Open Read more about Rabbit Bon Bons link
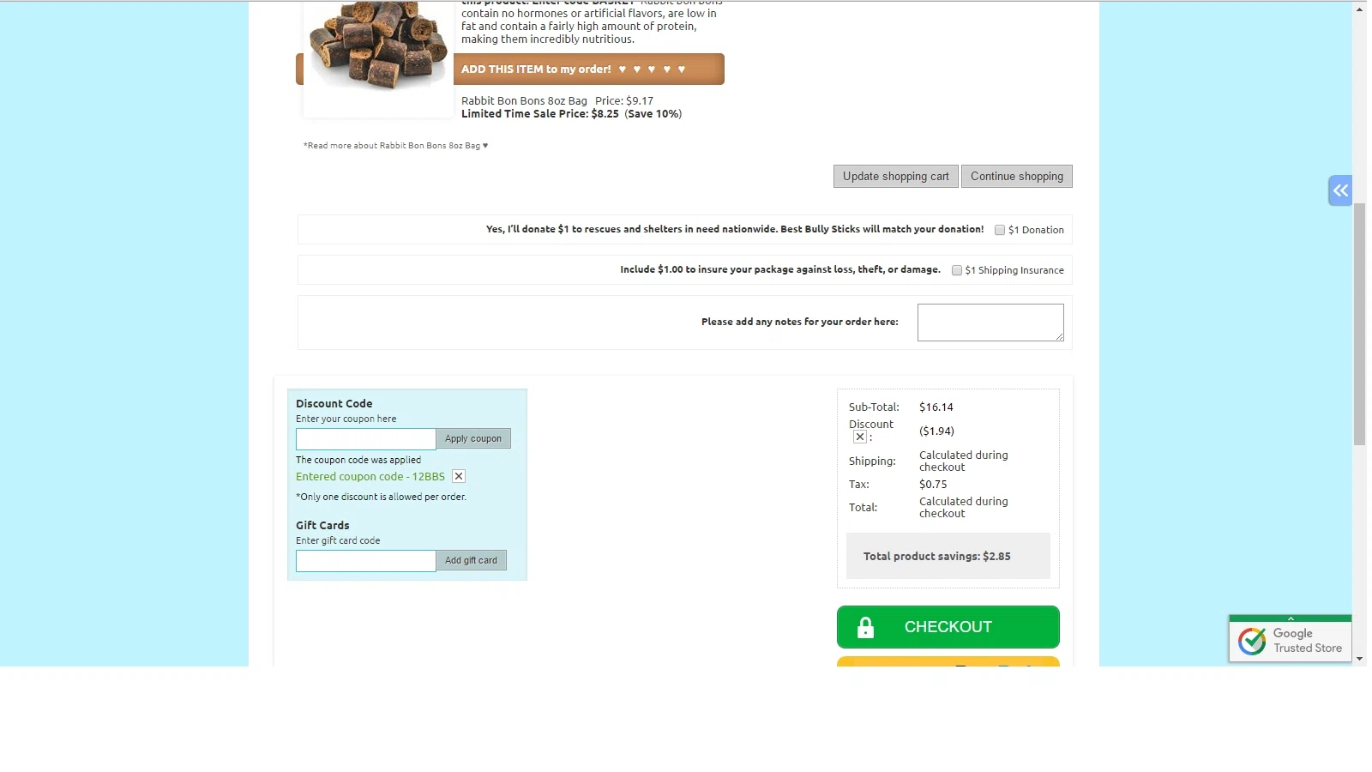Viewport: 1372px width, 772px height. [395, 146]
